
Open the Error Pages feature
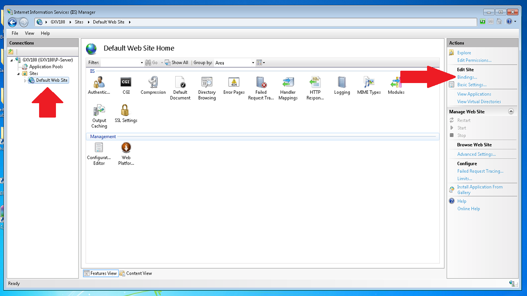tap(234, 83)
